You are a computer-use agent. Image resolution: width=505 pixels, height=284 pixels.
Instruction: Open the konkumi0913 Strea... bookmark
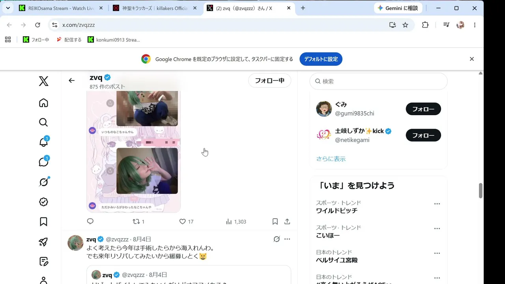click(x=114, y=39)
